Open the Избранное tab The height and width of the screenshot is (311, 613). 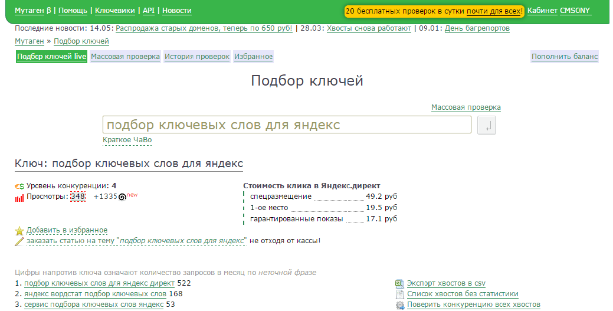click(x=253, y=57)
